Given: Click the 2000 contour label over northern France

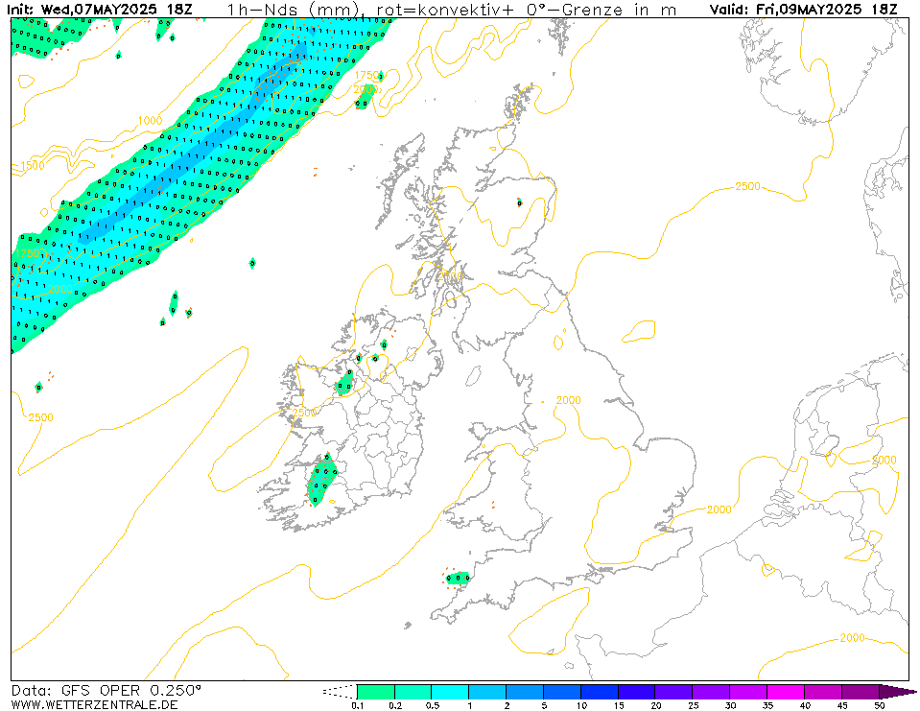Looking at the screenshot, I should pyautogui.click(x=852, y=637).
